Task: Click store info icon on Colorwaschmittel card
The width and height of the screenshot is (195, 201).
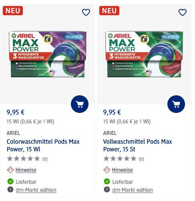Action: [x=10, y=189]
